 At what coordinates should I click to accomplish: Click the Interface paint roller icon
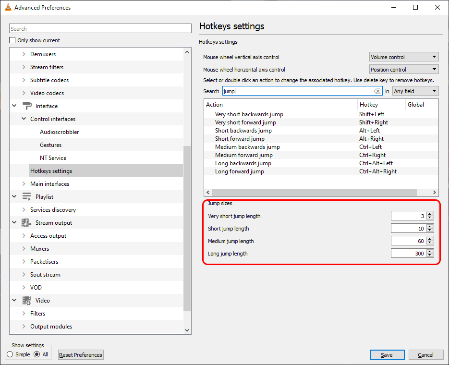click(26, 106)
